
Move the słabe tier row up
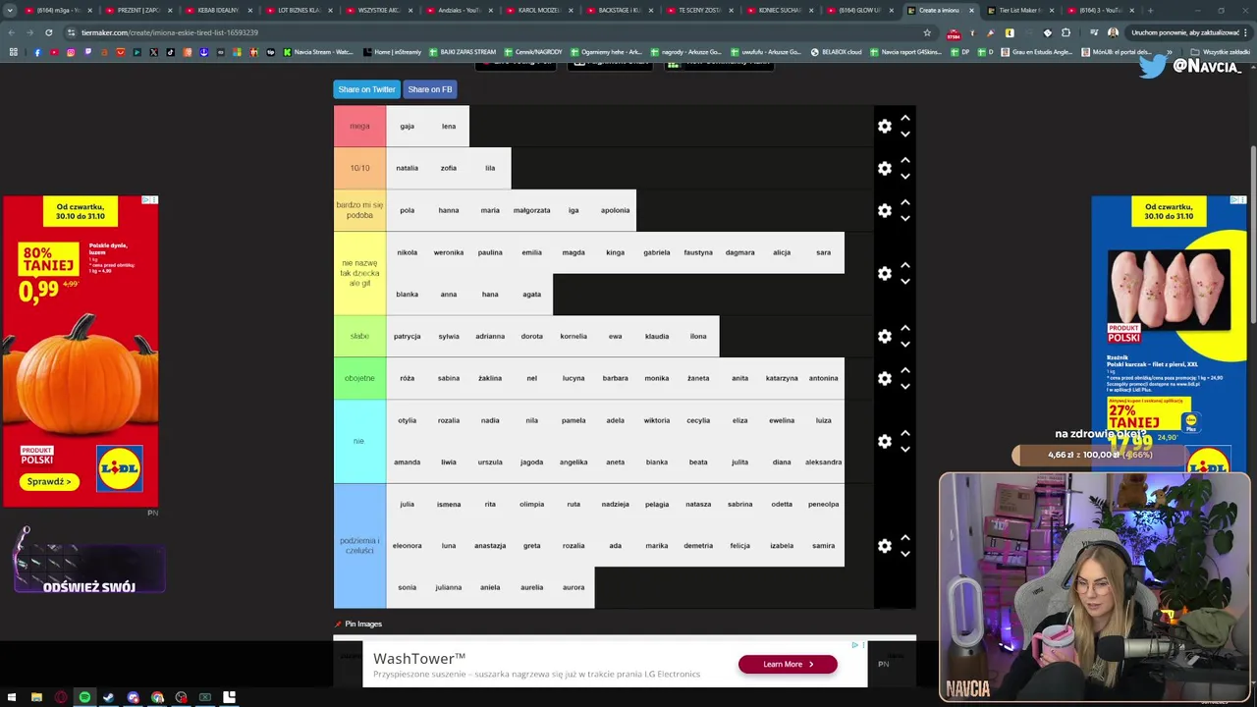click(905, 327)
